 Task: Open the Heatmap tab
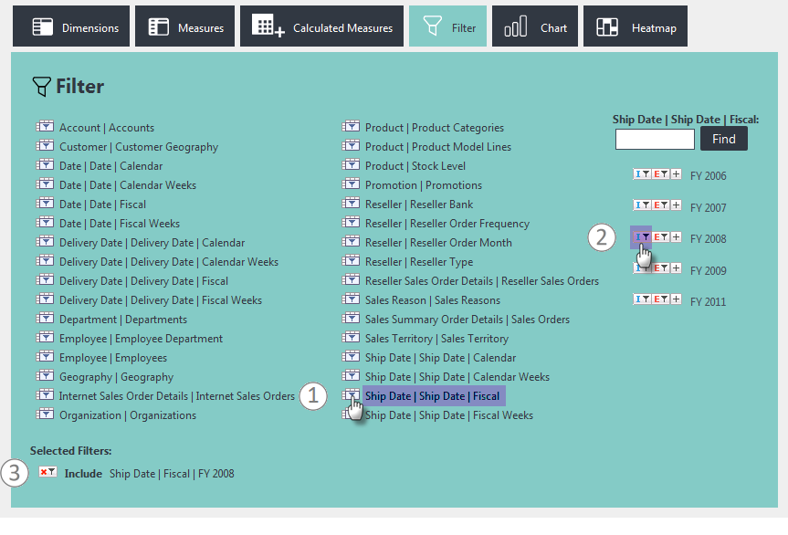pyautogui.click(x=636, y=26)
